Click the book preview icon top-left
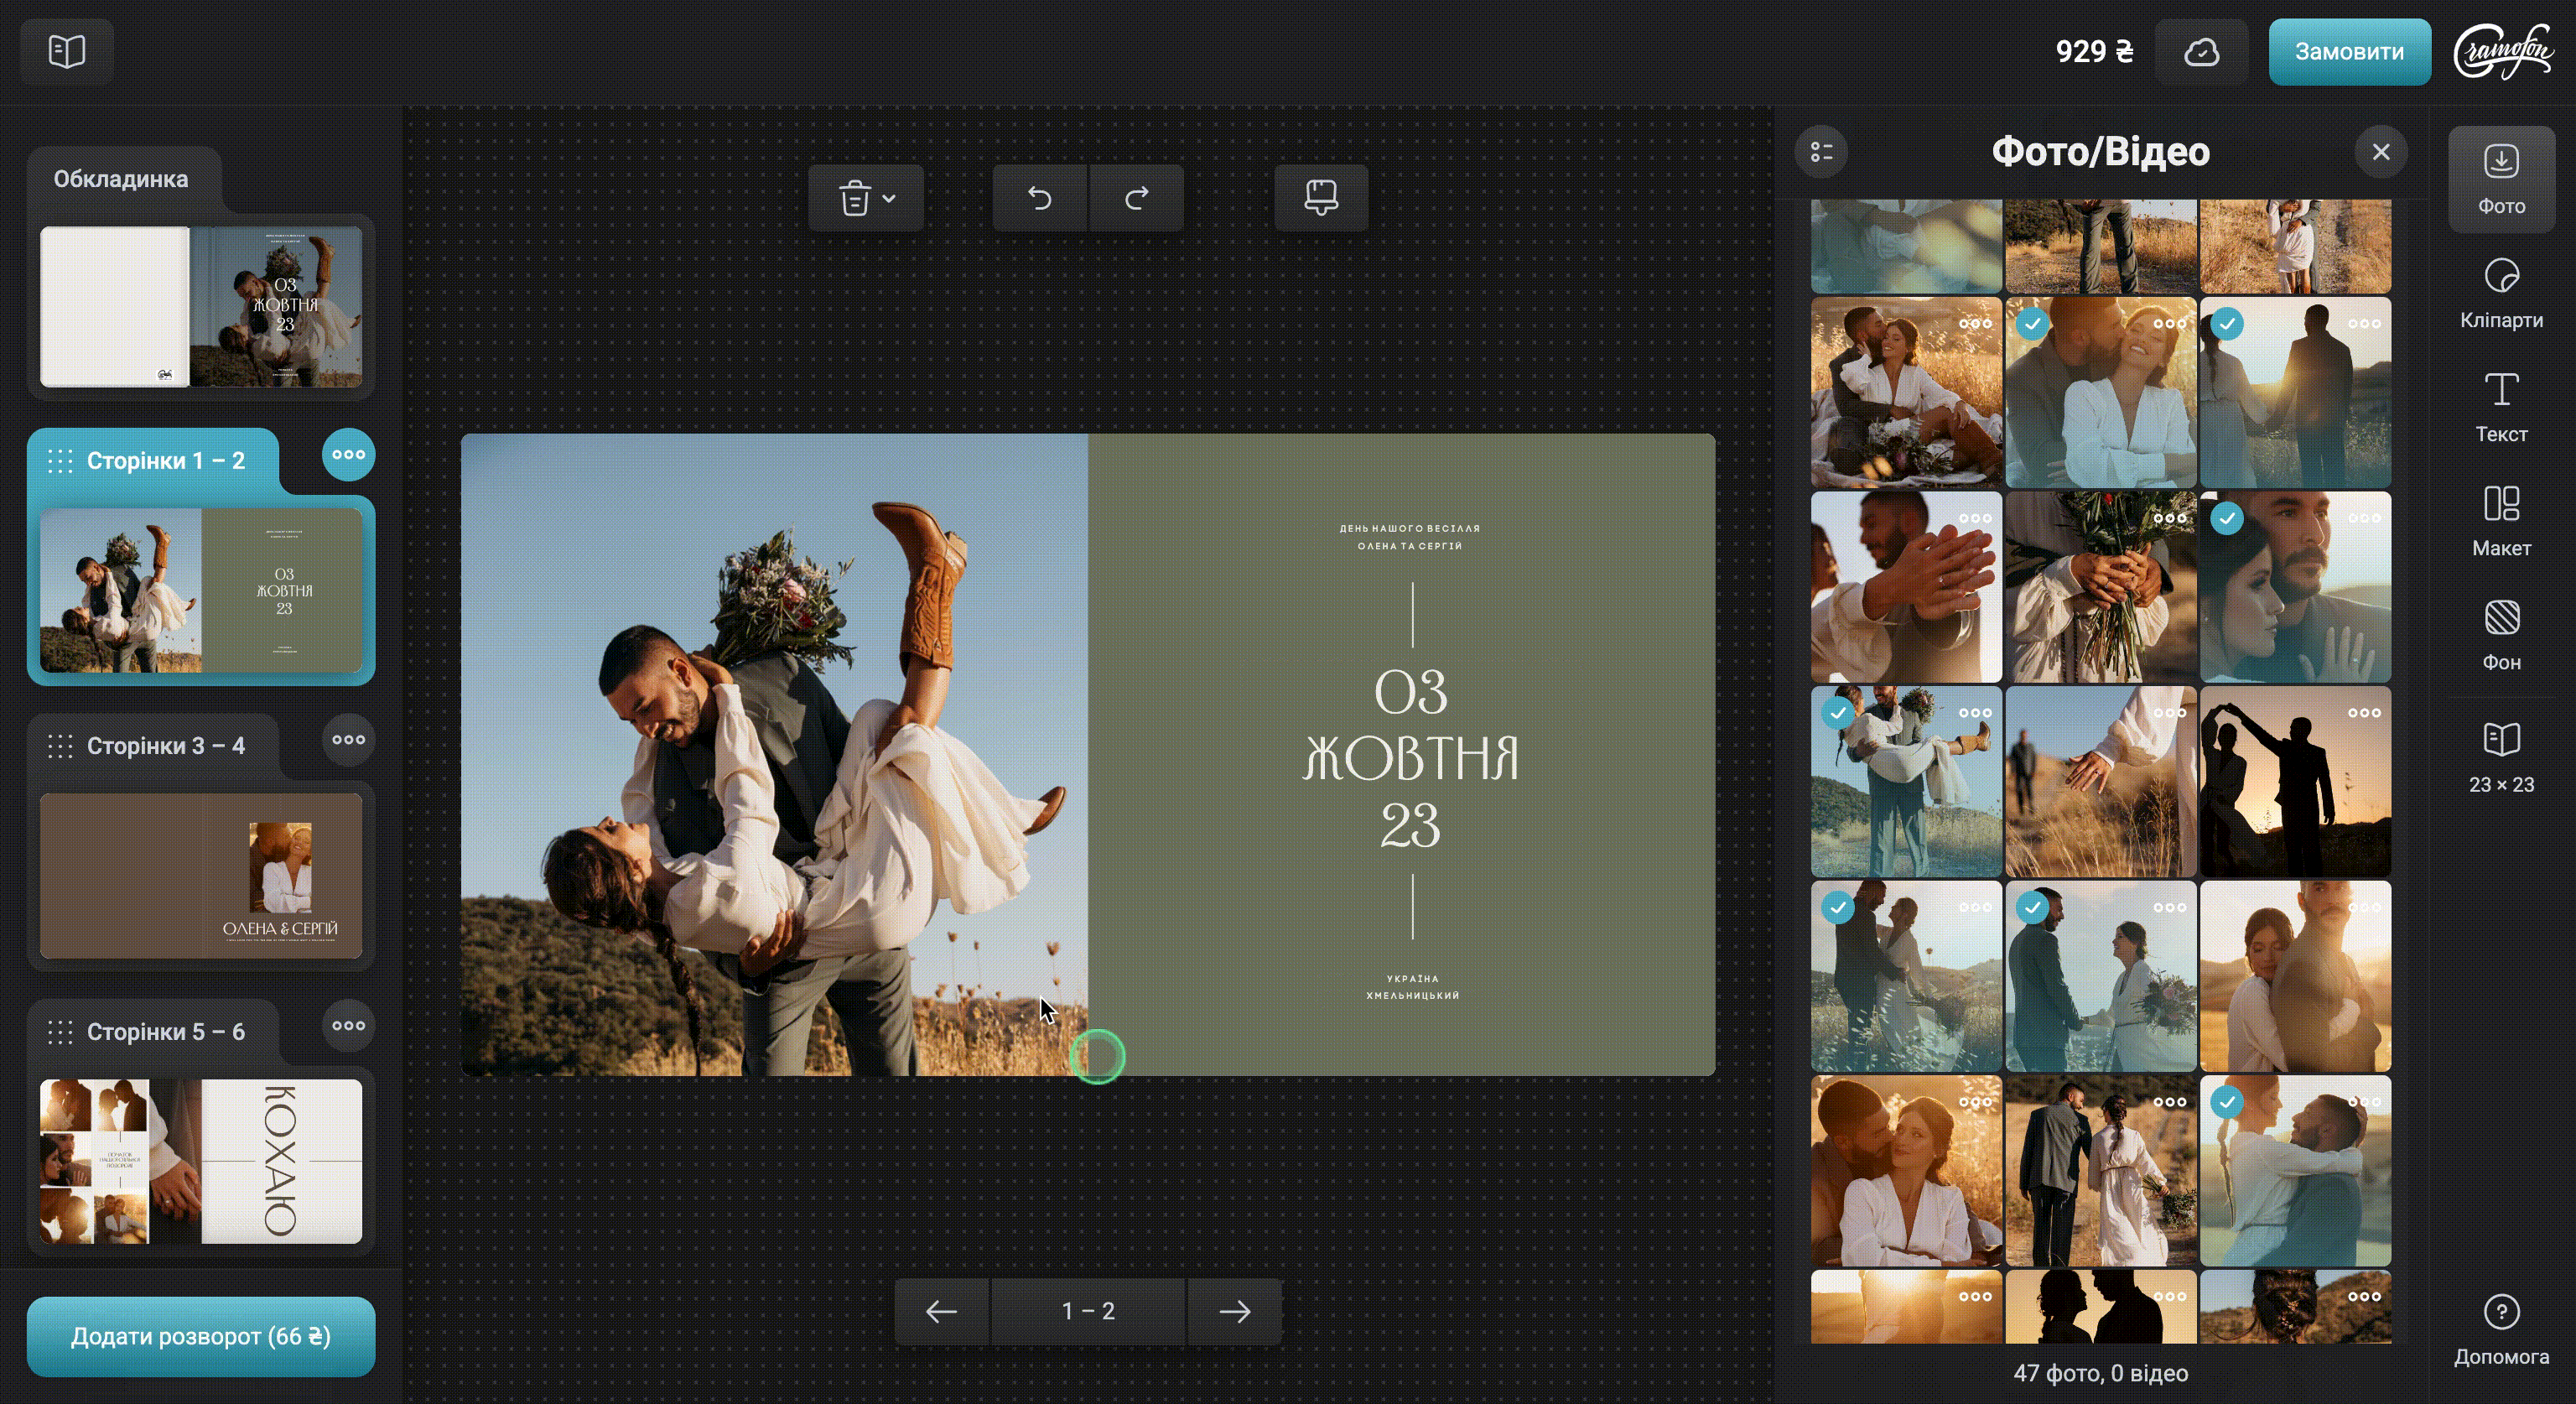 (x=67, y=51)
